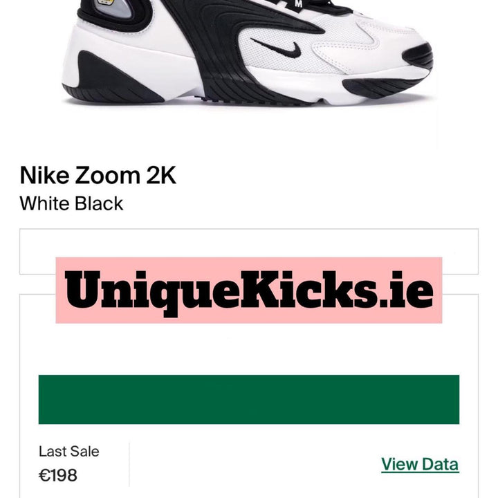Click the Last Sale label
The width and height of the screenshot is (498, 498).
click(69, 451)
